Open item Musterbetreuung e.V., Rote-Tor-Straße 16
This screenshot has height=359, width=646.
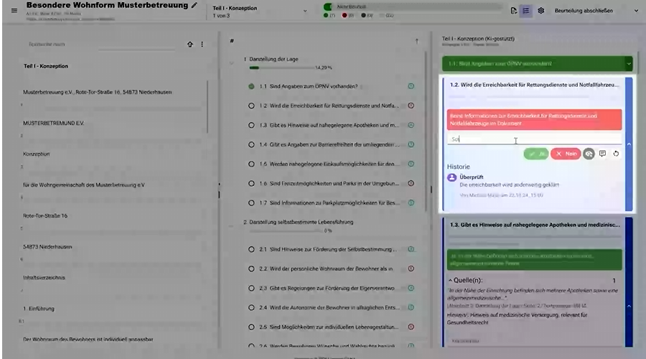point(97,92)
